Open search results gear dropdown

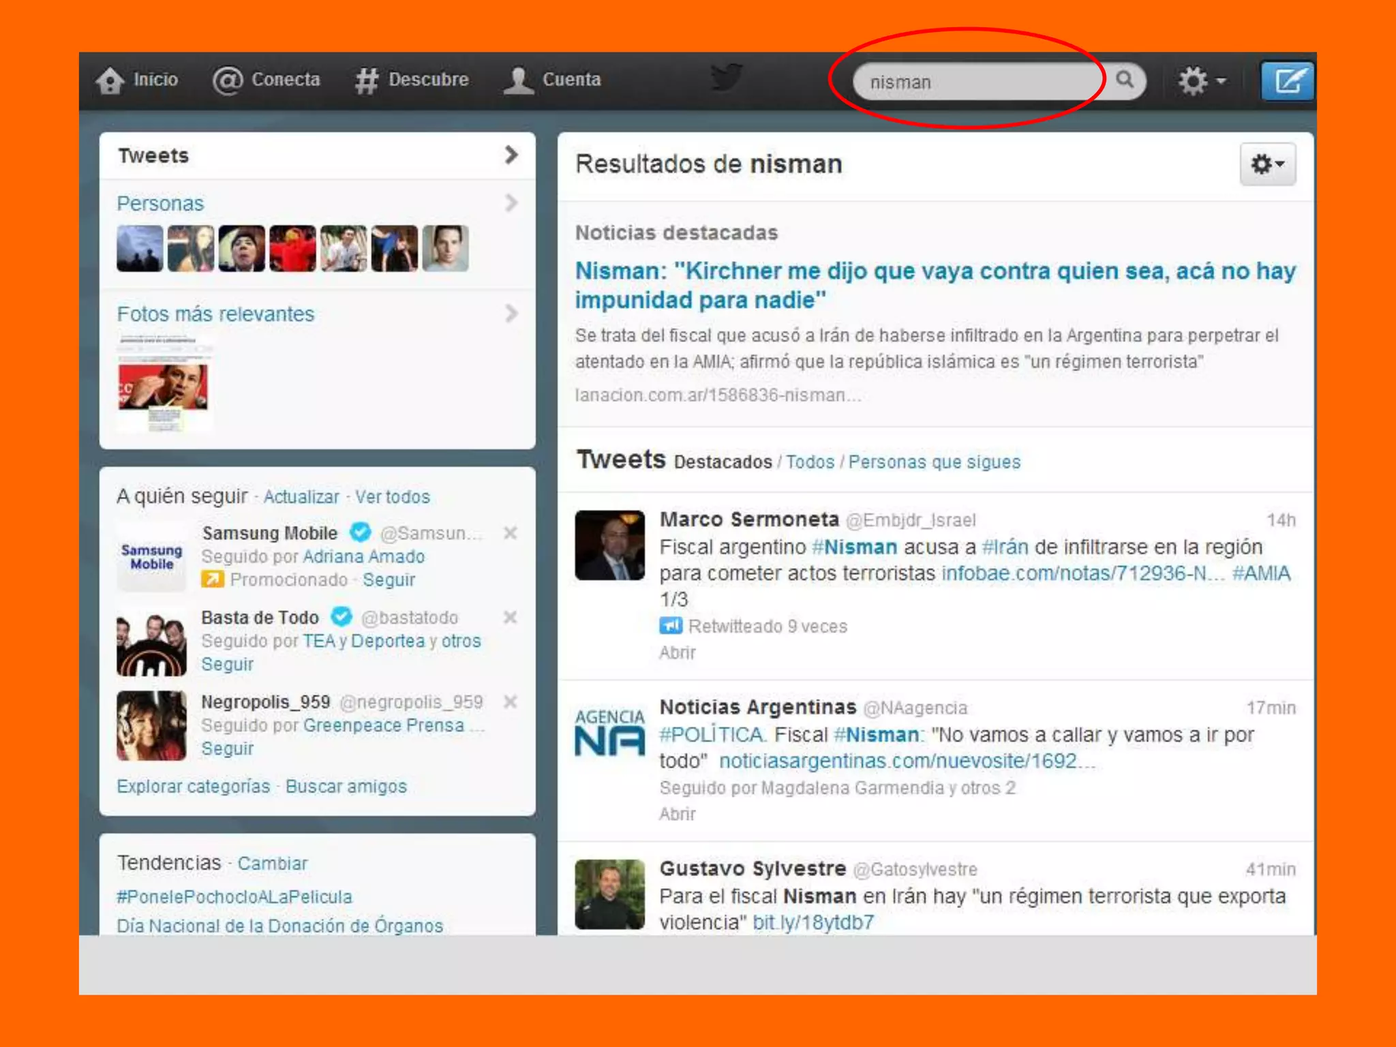1267,164
